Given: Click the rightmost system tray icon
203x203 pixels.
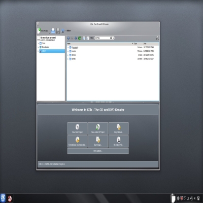Looking at the screenshot, I should click(198, 198).
